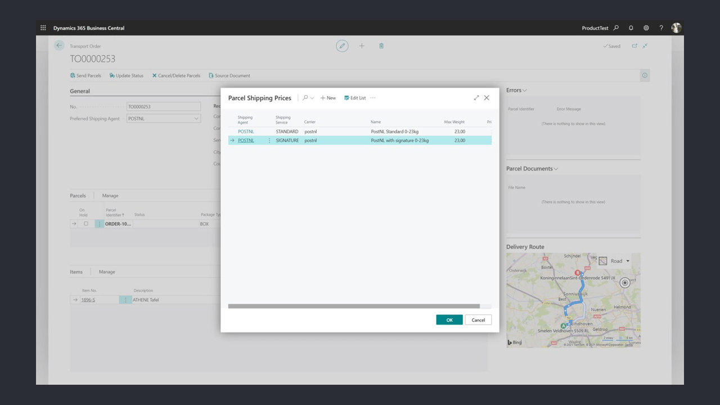Open page in new window icon
This screenshot has height=405, width=720.
point(634,46)
